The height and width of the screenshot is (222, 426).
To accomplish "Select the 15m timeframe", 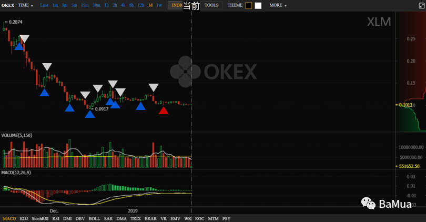I will pos(85,5).
